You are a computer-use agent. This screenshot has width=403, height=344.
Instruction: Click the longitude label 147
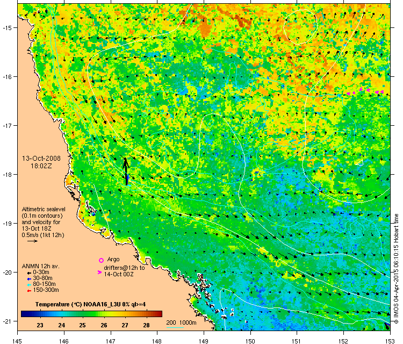[x=111, y=341]
